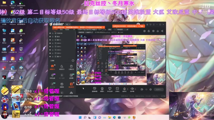The width and height of the screenshot is (214, 120).
Task: Toggle eye of the first layer in list
Action: (x=50, y=33)
